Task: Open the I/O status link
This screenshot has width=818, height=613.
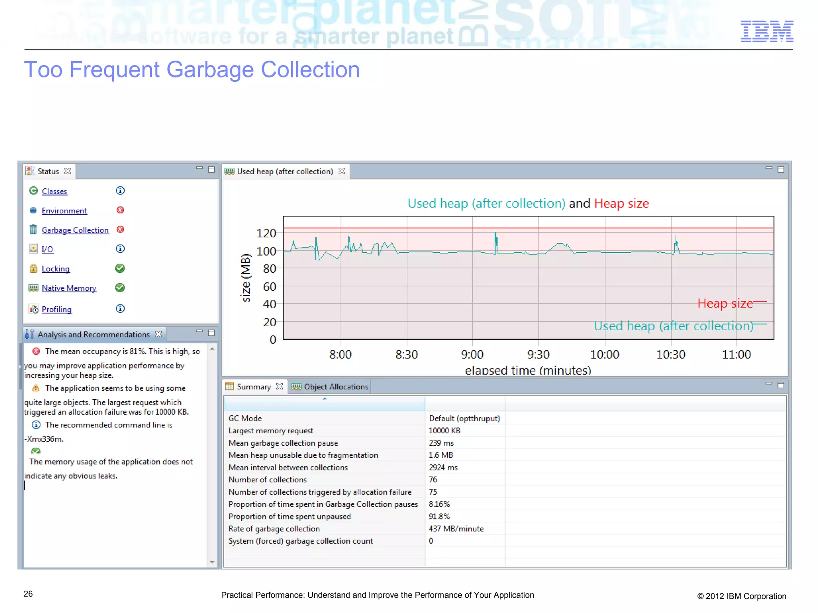Action: pos(47,249)
